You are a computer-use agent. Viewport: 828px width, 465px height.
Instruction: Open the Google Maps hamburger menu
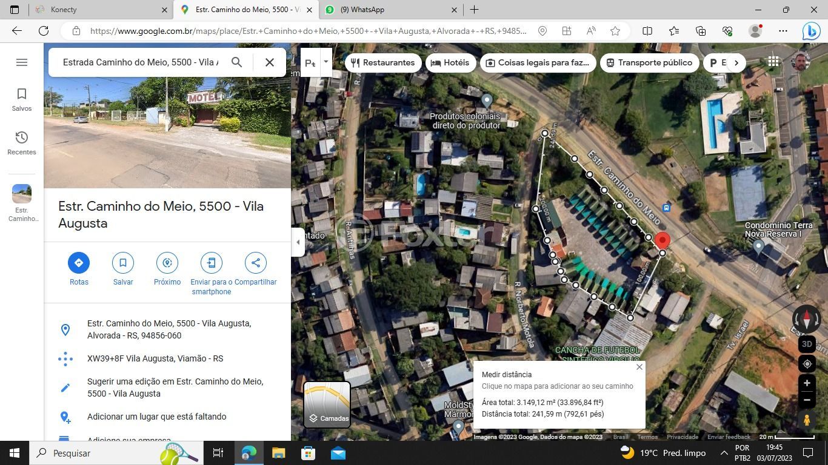22,62
